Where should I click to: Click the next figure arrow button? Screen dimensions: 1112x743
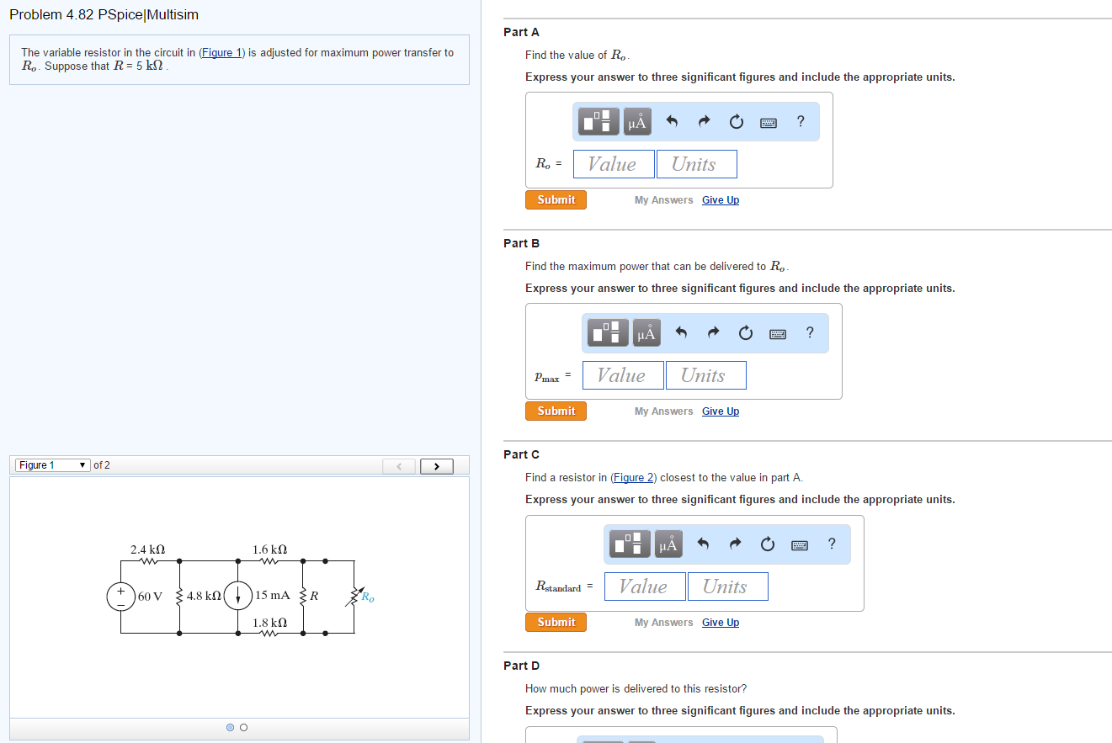pyautogui.click(x=436, y=465)
